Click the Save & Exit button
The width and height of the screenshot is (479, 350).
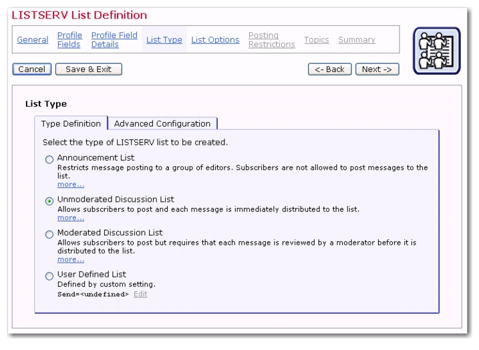tap(89, 69)
